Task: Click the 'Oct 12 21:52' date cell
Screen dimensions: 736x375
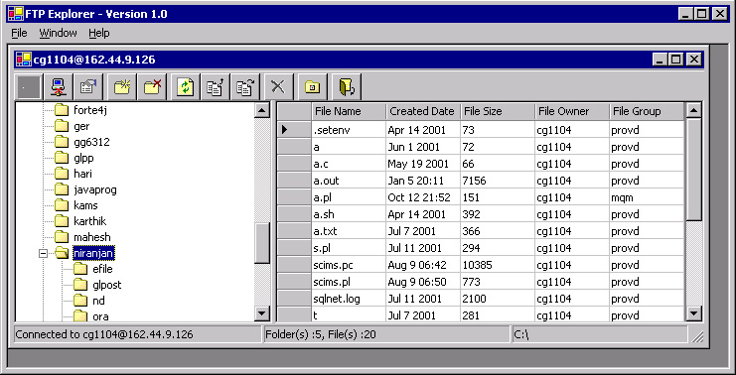Action: pyautogui.click(x=423, y=197)
